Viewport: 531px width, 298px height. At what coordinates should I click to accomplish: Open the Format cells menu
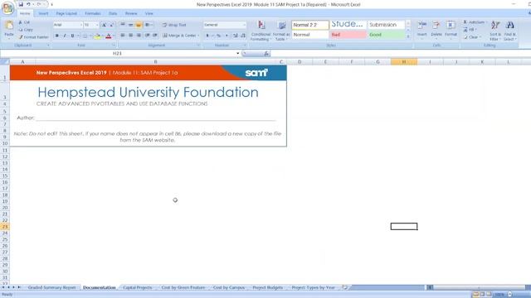(451, 30)
